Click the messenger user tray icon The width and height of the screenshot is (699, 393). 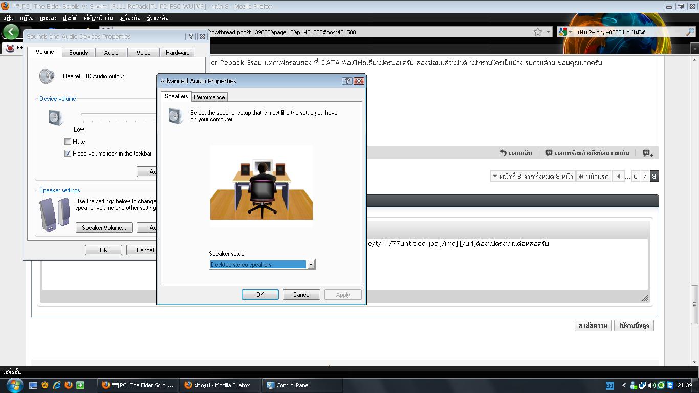[x=634, y=385]
